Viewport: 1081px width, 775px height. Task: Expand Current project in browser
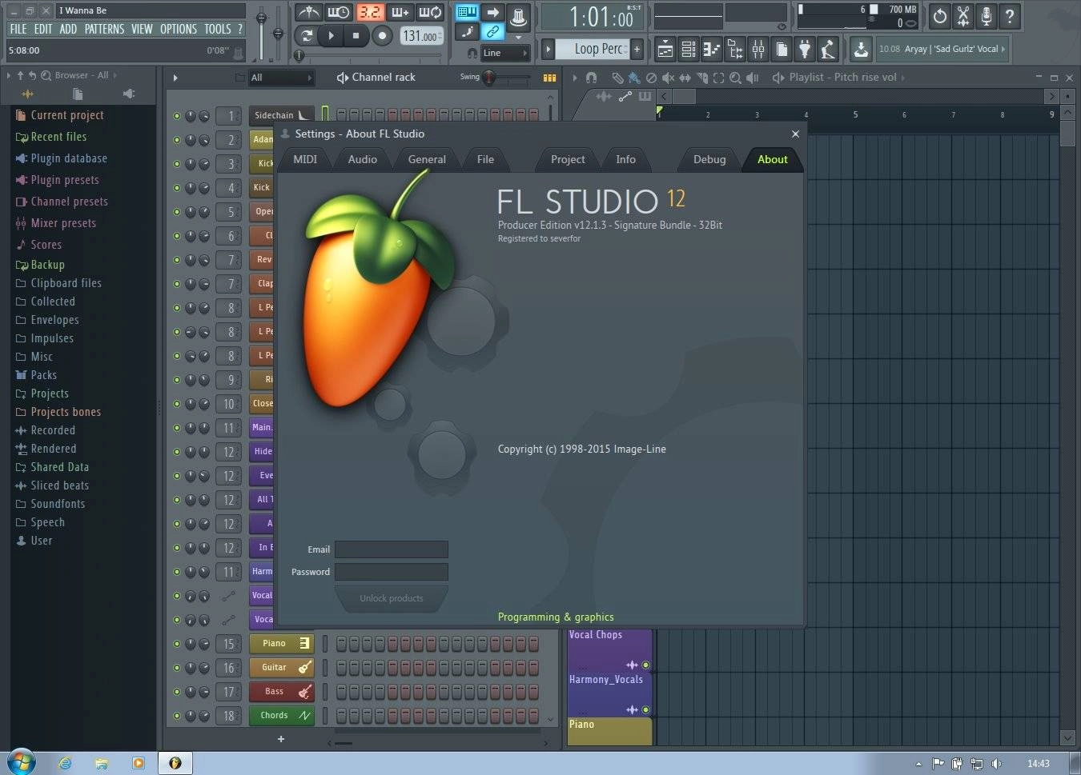pos(67,115)
